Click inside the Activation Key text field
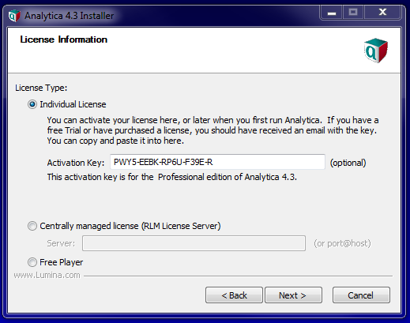410x323 pixels. (217, 162)
